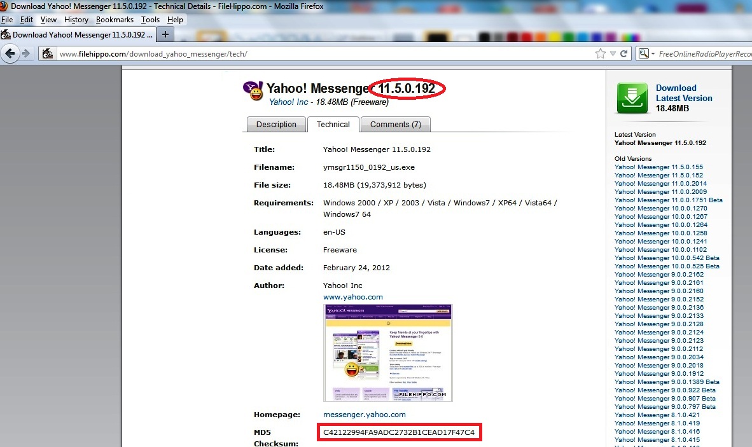Open old version Yahoo! Messenger 8.1.0.415
This screenshot has height=447, width=752.
pyautogui.click(x=657, y=440)
